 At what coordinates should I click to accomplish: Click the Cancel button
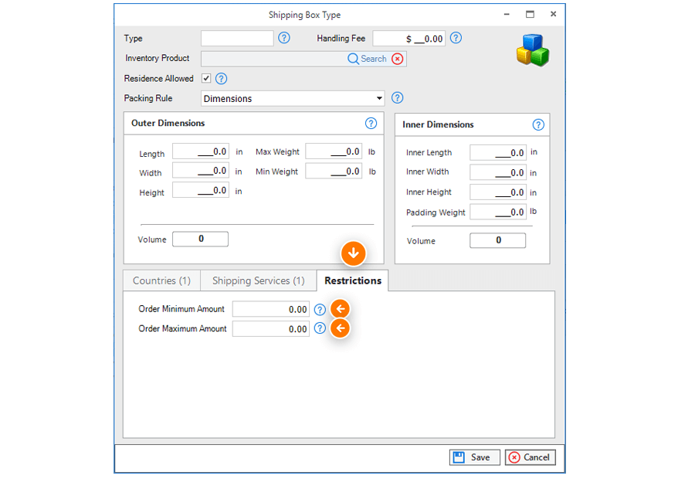pos(530,457)
